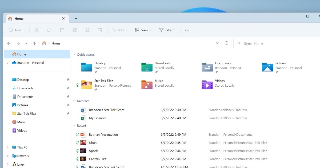The image size is (320, 168).
Task: Expand Linux tree node
Action: [7, 165]
